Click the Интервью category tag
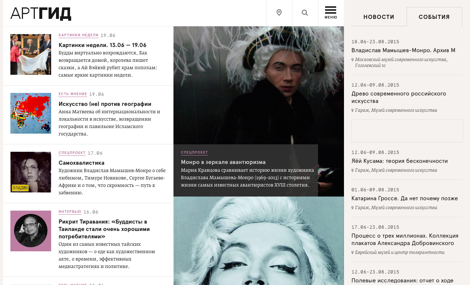 [x=70, y=212]
